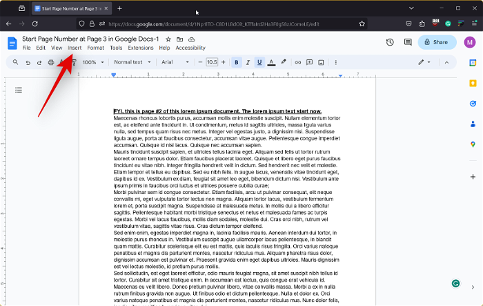Open the Grammarly browser extension icon
This screenshot has width=483, height=306.
pyautogui.click(x=448, y=23)
